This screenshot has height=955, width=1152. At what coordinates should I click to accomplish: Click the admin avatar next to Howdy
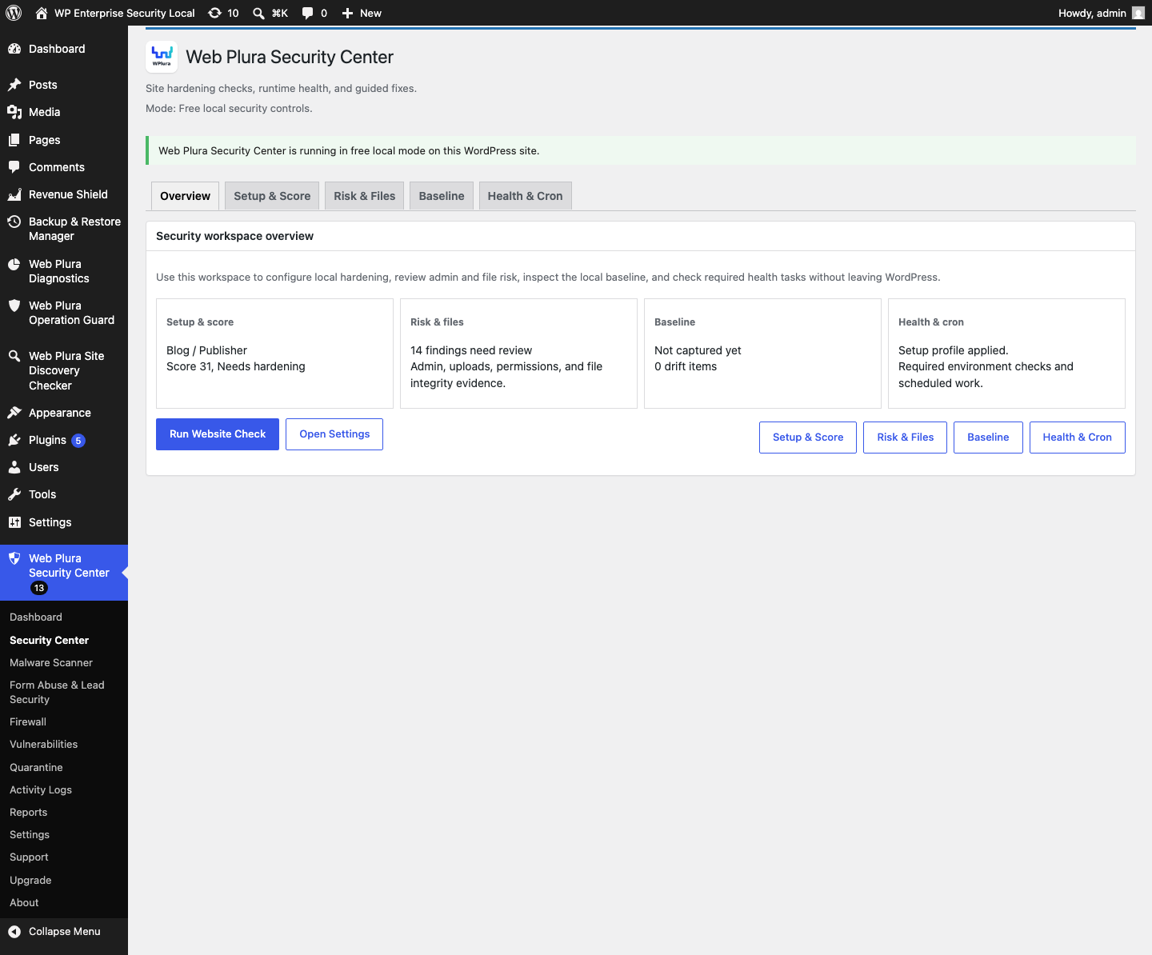(x=1138, y=13)
